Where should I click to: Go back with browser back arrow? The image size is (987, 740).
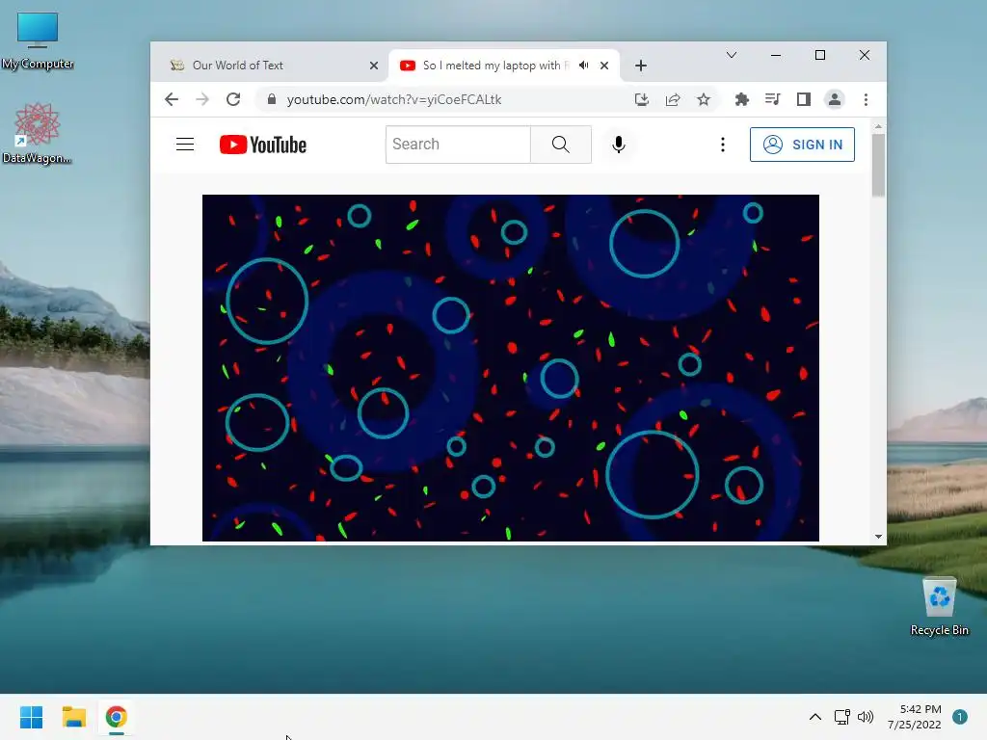coord(172,99)
